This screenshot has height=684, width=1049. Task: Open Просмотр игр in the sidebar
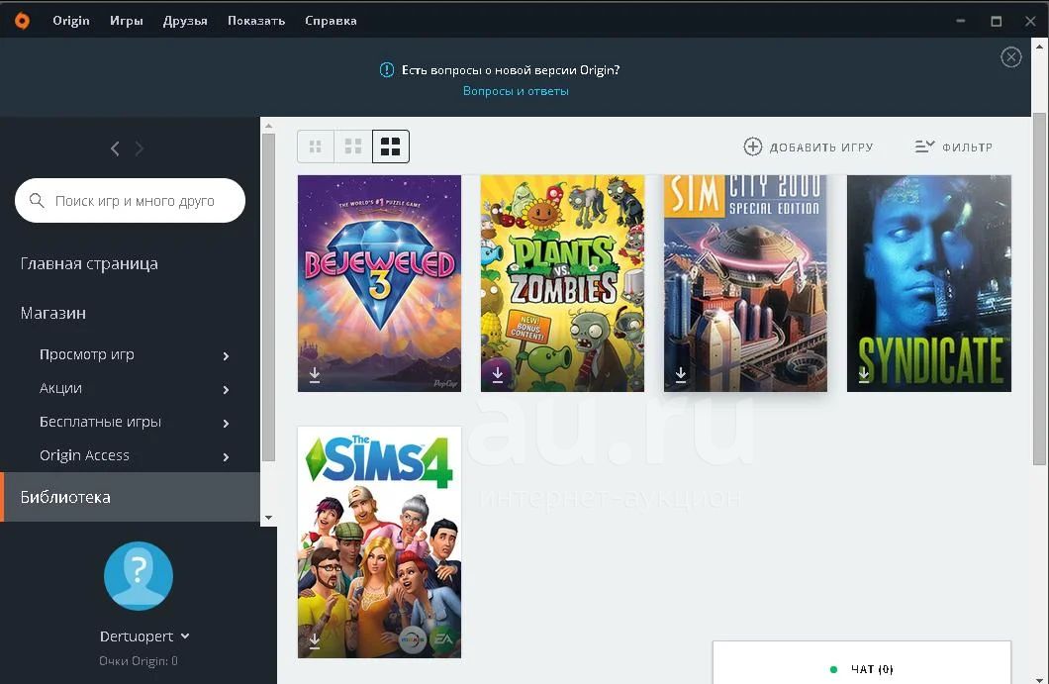[x=87, y=354]
